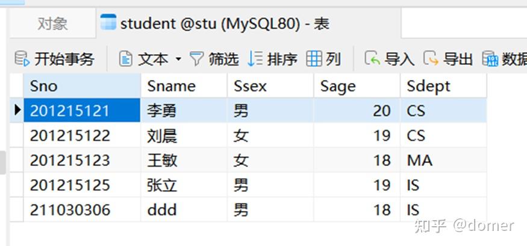
Task: Click the Sort (排序) icon
Action: tap(255, 59)
